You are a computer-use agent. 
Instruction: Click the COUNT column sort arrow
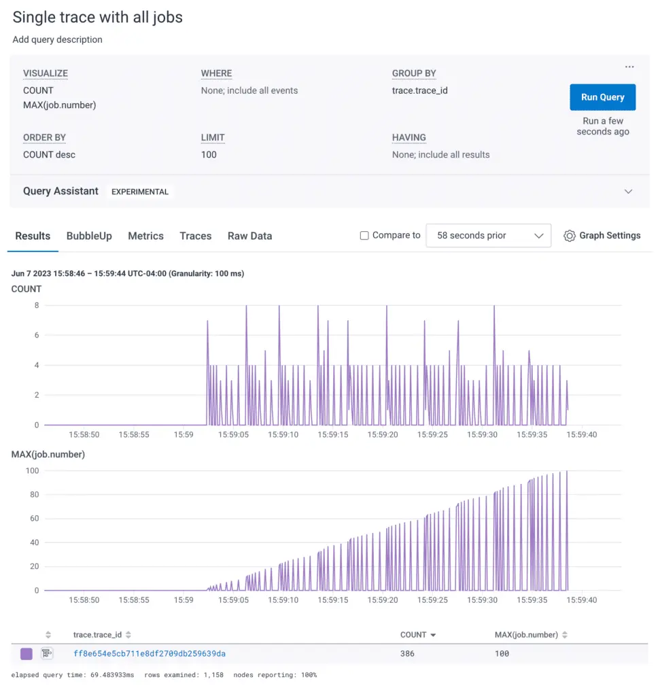tap(433, 635)
